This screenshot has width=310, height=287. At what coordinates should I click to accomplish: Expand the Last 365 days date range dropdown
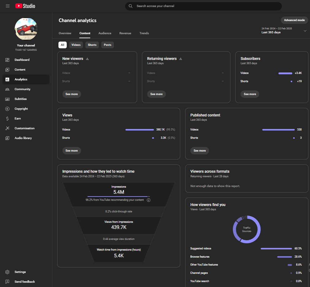[305, 31]
